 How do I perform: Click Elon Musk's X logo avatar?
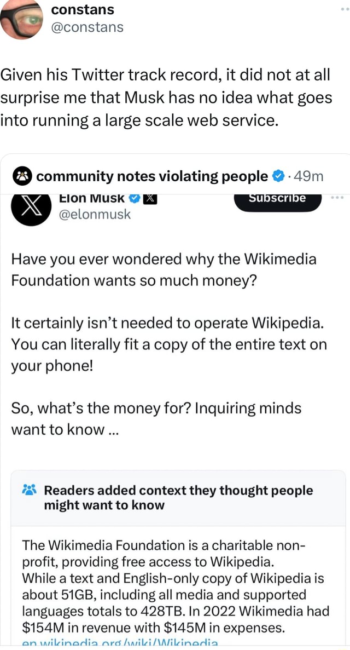pyautogui.click(x=31, y=211)
